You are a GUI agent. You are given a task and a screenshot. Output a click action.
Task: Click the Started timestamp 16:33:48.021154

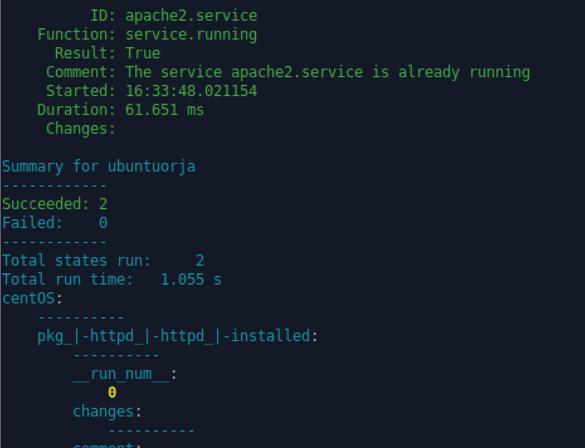191,91
